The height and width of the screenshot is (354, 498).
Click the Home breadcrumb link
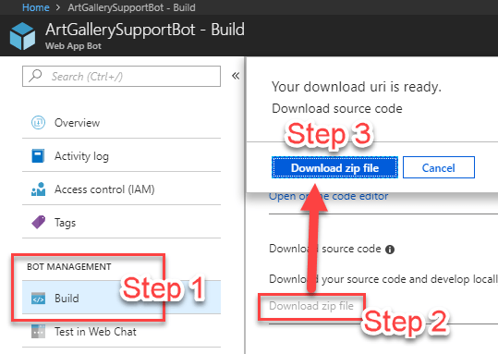point(35,7)
